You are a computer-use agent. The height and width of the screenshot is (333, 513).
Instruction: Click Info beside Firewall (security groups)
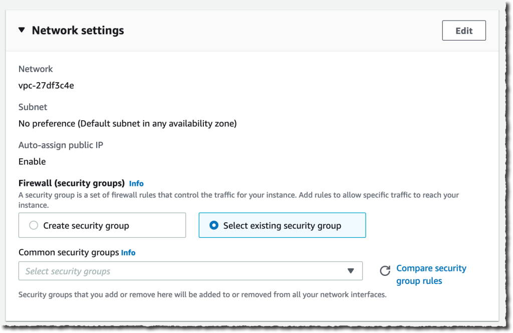(136, 183)
